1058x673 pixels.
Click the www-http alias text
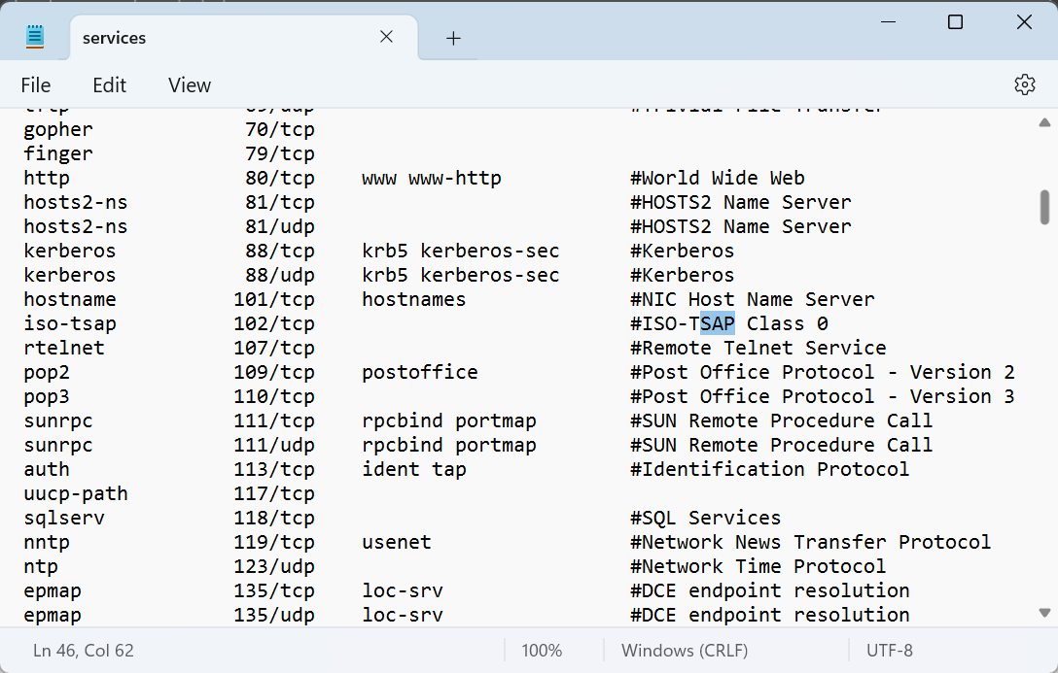pyautogui.click(x=455, y=178)
